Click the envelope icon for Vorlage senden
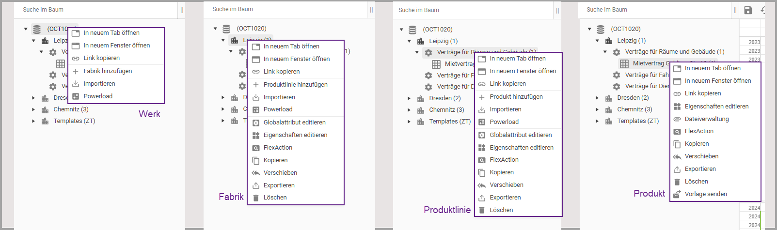The height and width of the screenshot is (230, 777). [x=677, y=194]
